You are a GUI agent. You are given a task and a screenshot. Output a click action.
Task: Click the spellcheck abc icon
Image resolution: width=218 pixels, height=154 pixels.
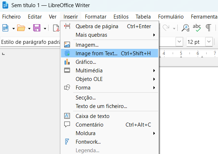tap(197, 28)
